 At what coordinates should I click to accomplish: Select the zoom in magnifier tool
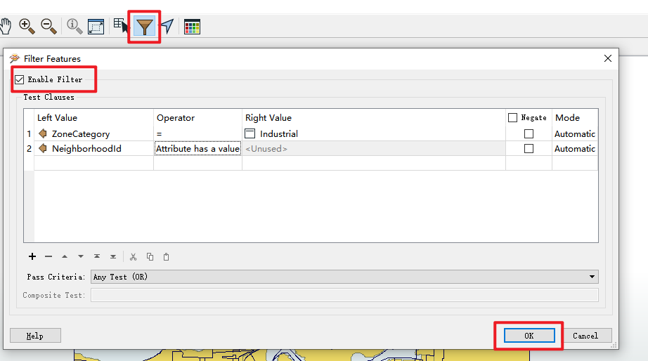(x=27, y=27)
